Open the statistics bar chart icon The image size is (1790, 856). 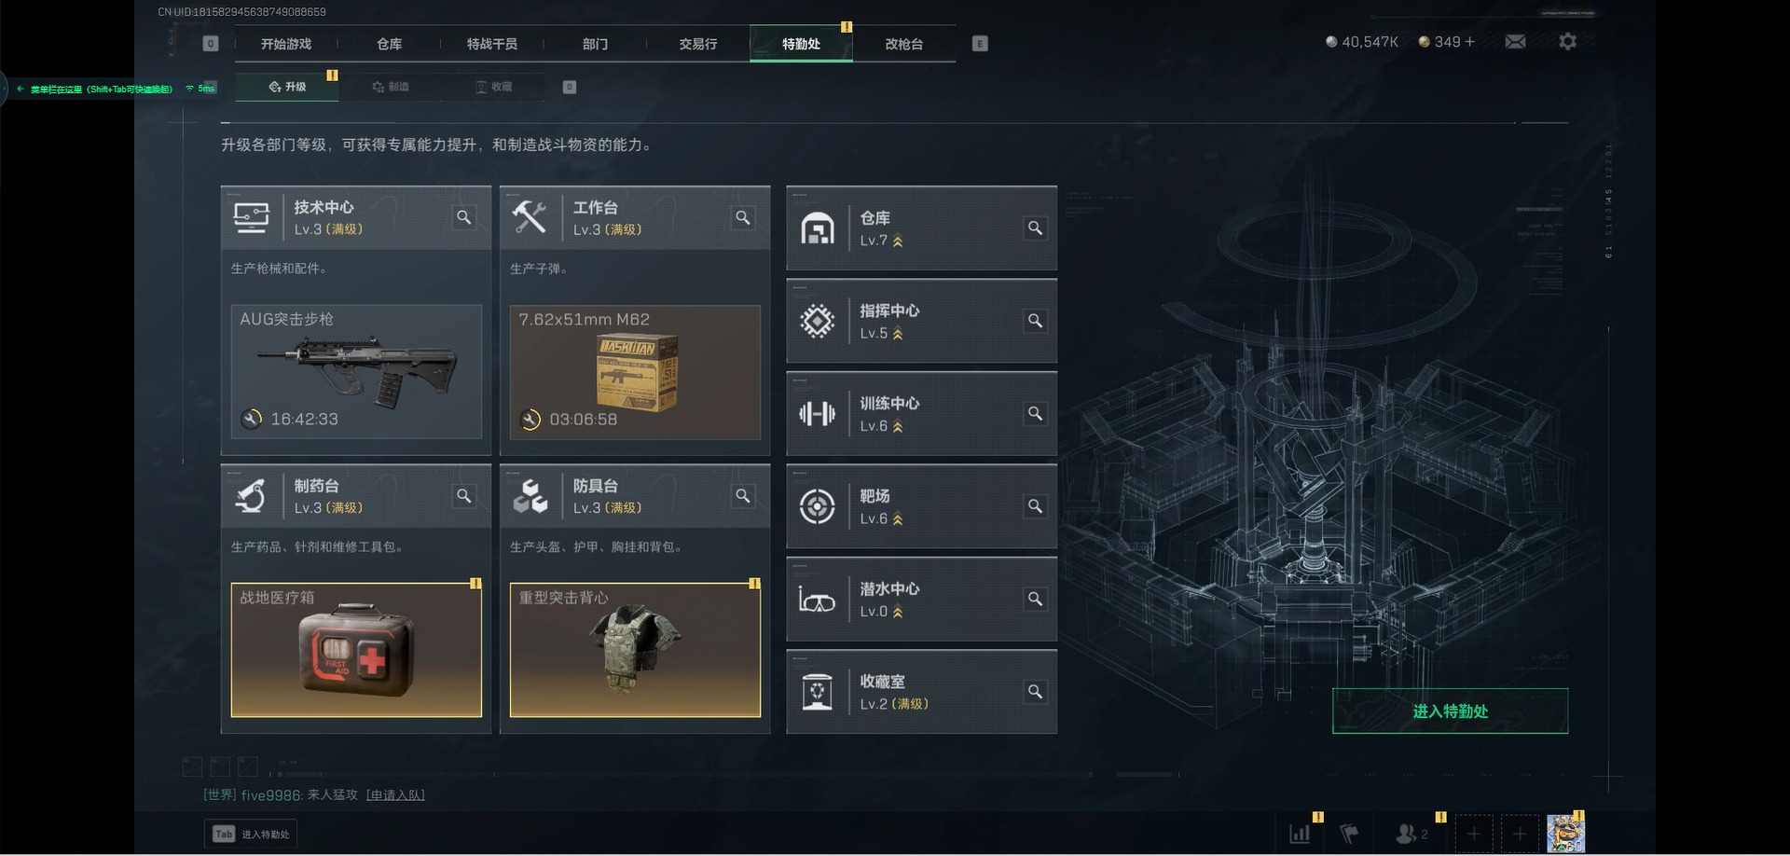1300,834
